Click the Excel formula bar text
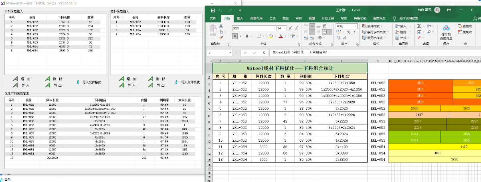The width and height of the screenshot is (481, 182). 301,52
